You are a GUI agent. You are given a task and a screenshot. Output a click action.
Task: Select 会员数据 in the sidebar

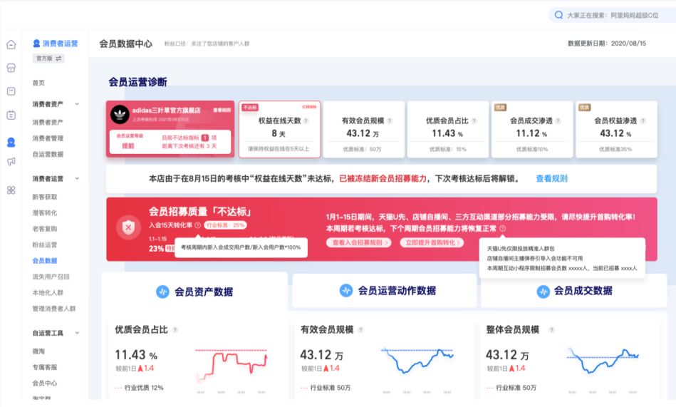[45, 261]
